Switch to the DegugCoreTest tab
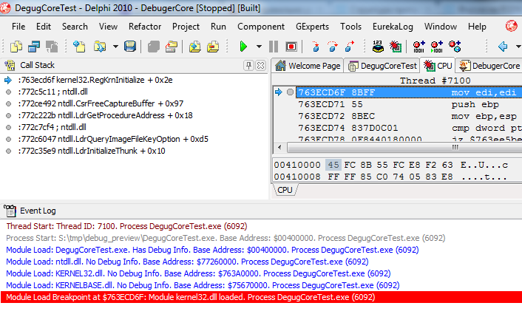 pos(382,66)
